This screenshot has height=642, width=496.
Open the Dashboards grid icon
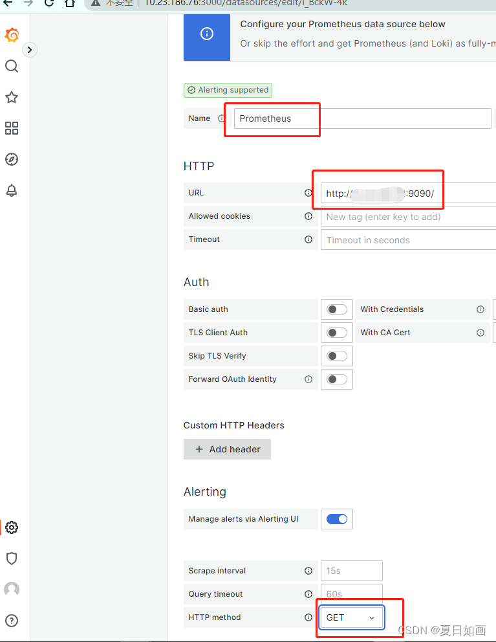click(12, 128)
